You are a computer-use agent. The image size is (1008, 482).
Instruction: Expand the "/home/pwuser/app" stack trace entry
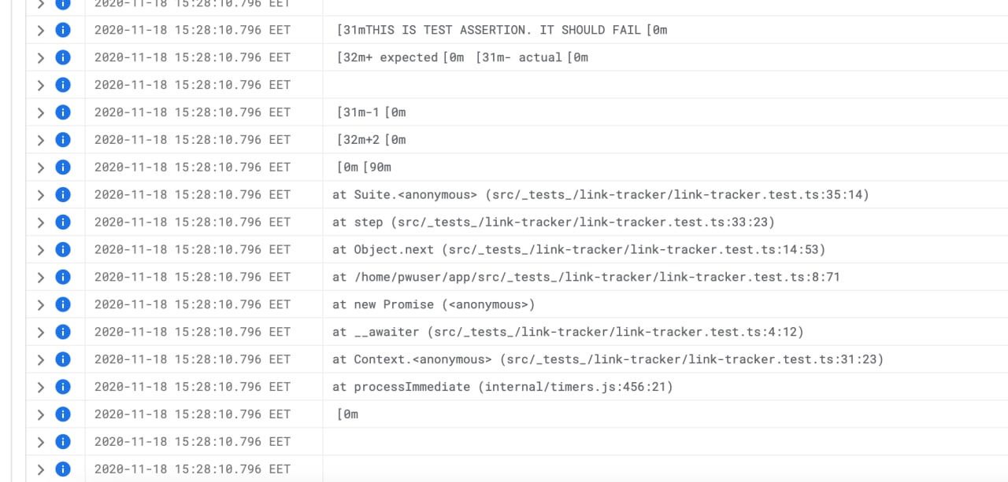click(x=41, y=277)
